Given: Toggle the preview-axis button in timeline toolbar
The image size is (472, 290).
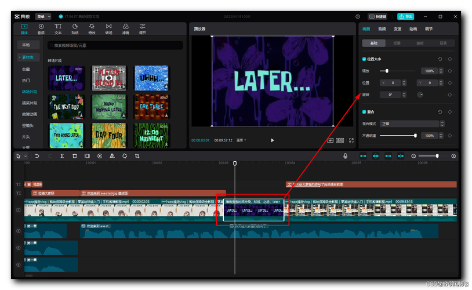Looking at the screenshot, I should coord(401,156).
